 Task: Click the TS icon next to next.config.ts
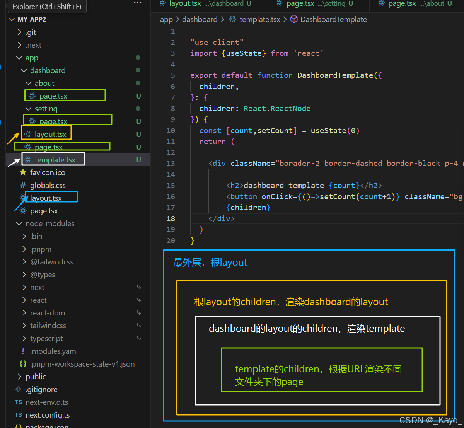tap(17, 415)
